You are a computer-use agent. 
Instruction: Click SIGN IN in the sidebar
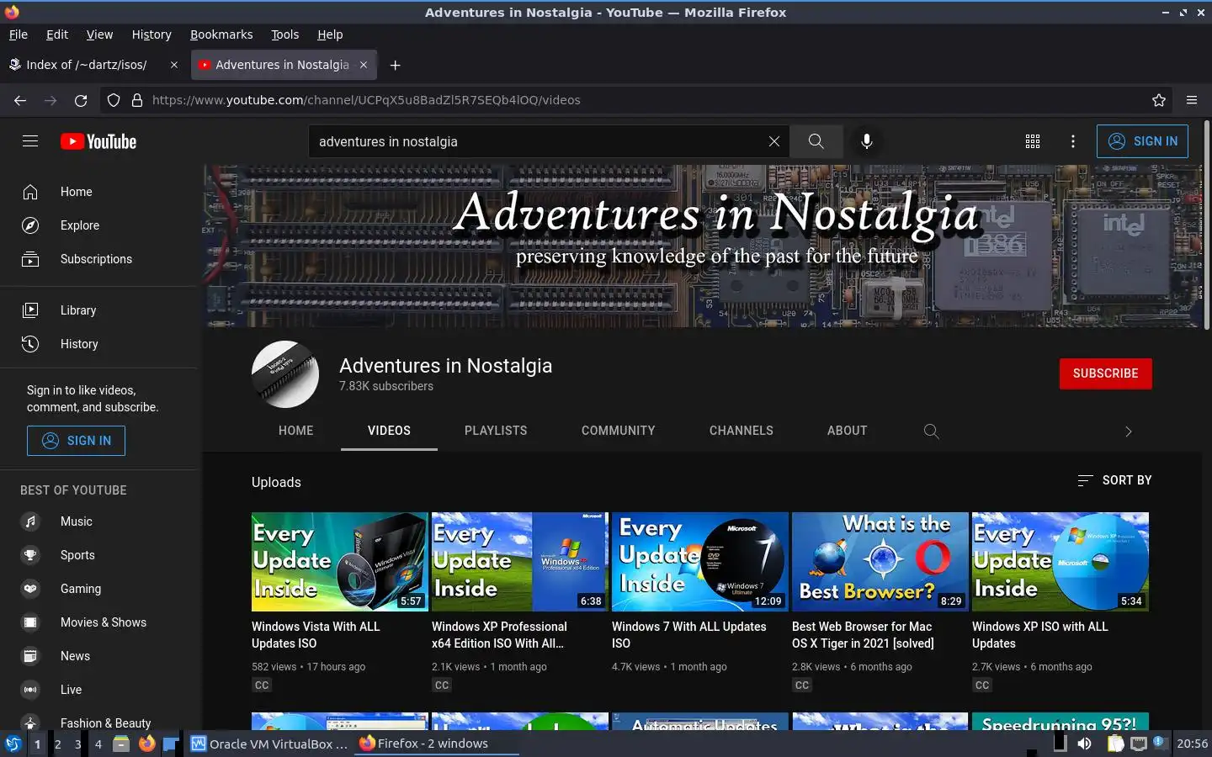point(76,441)
